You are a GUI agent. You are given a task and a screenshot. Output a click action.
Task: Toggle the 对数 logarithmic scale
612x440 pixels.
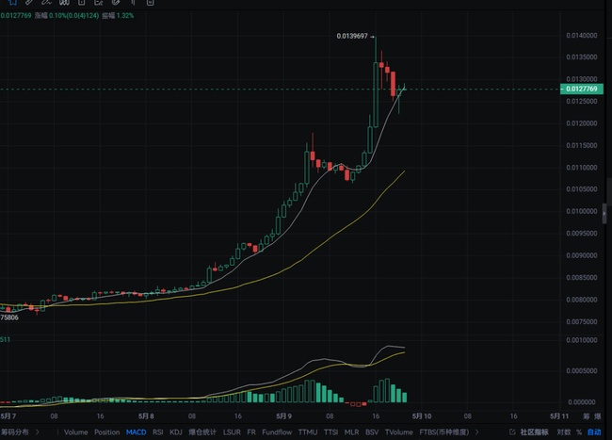tap(564, 432)
